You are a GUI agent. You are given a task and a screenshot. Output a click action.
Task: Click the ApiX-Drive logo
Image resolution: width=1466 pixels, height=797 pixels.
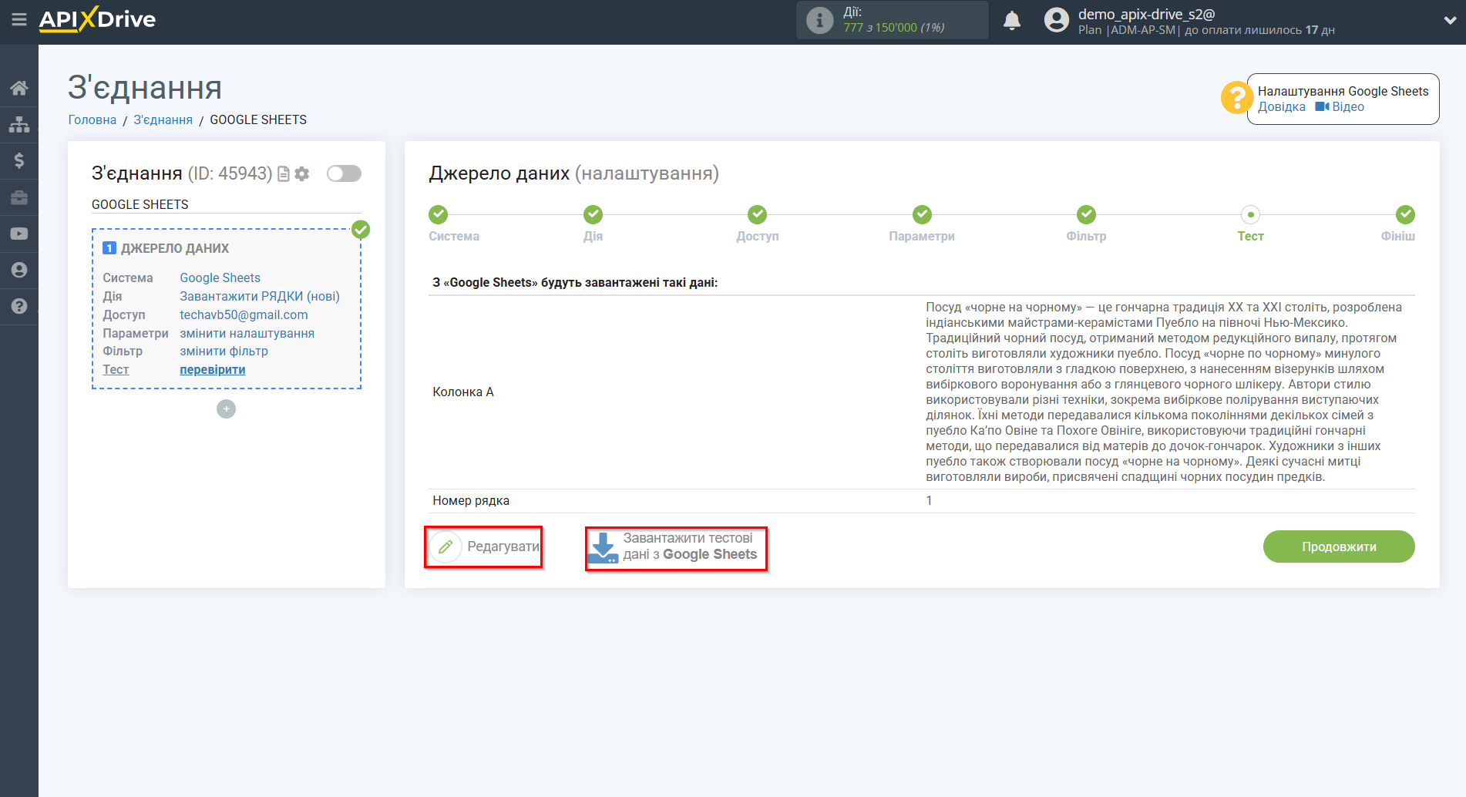coord(97,19)
